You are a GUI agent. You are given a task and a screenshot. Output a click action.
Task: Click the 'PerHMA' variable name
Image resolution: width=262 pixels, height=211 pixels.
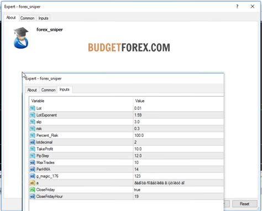[x=43, y=169]
